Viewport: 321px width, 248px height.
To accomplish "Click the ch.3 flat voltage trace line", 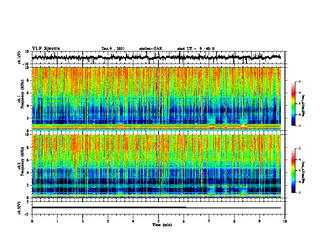I will click(156, 207).
